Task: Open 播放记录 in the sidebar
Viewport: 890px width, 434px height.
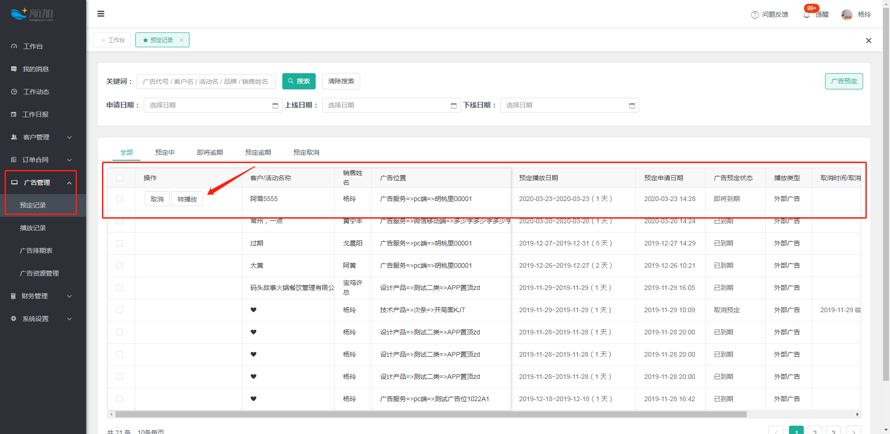Action: click(x=33, y=228)
